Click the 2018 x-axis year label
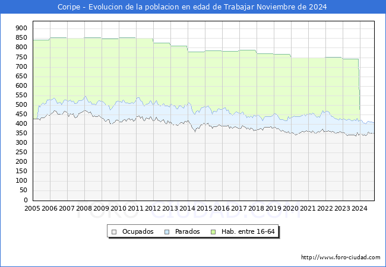 point(257,208)
